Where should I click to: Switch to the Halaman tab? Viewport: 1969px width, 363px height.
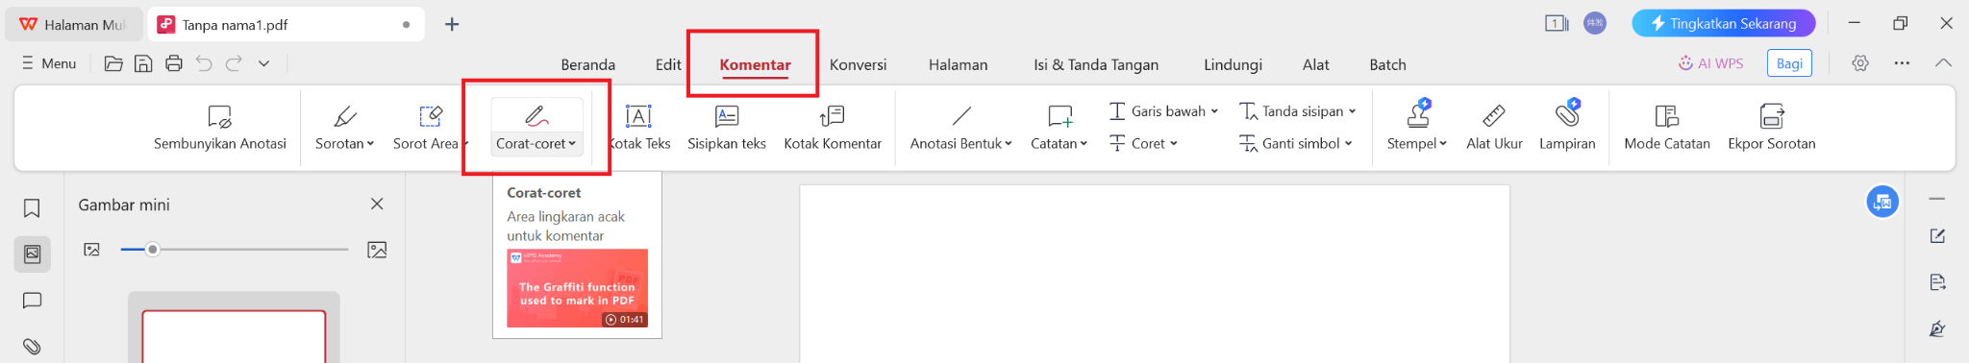coord(958,64)
